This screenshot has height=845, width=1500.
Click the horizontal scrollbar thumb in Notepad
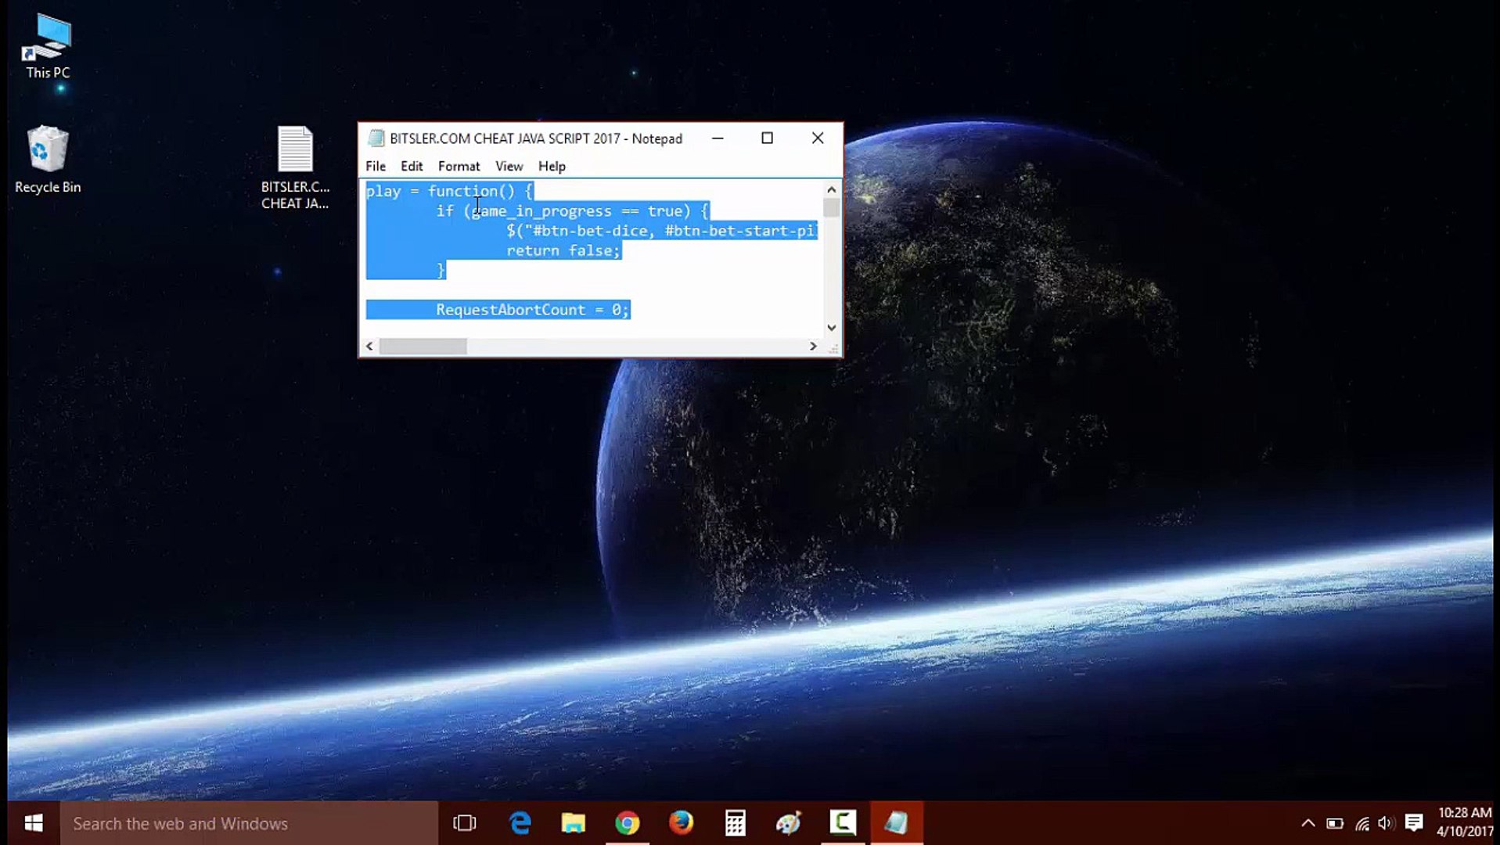[x=423, y=346]
